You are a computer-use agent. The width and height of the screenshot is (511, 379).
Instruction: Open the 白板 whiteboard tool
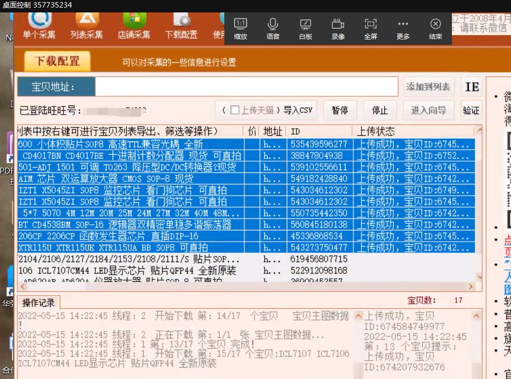305,27
